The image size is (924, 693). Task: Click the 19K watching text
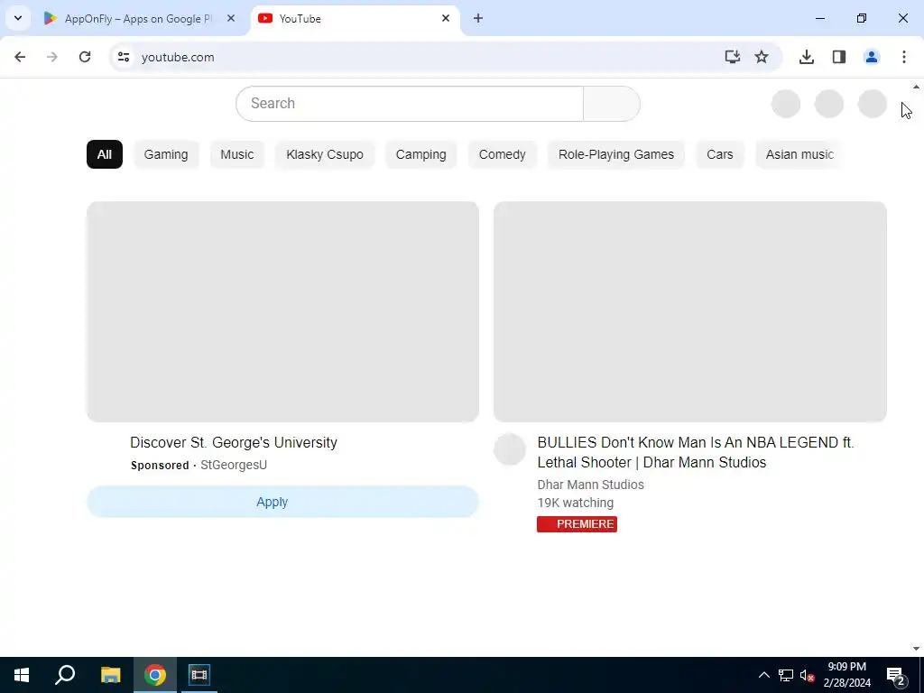tap(575, 503)
